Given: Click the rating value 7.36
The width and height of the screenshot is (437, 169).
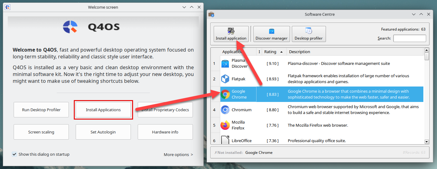Looking at the screenshot, I should pyautogui.click(x=273, y=141).
